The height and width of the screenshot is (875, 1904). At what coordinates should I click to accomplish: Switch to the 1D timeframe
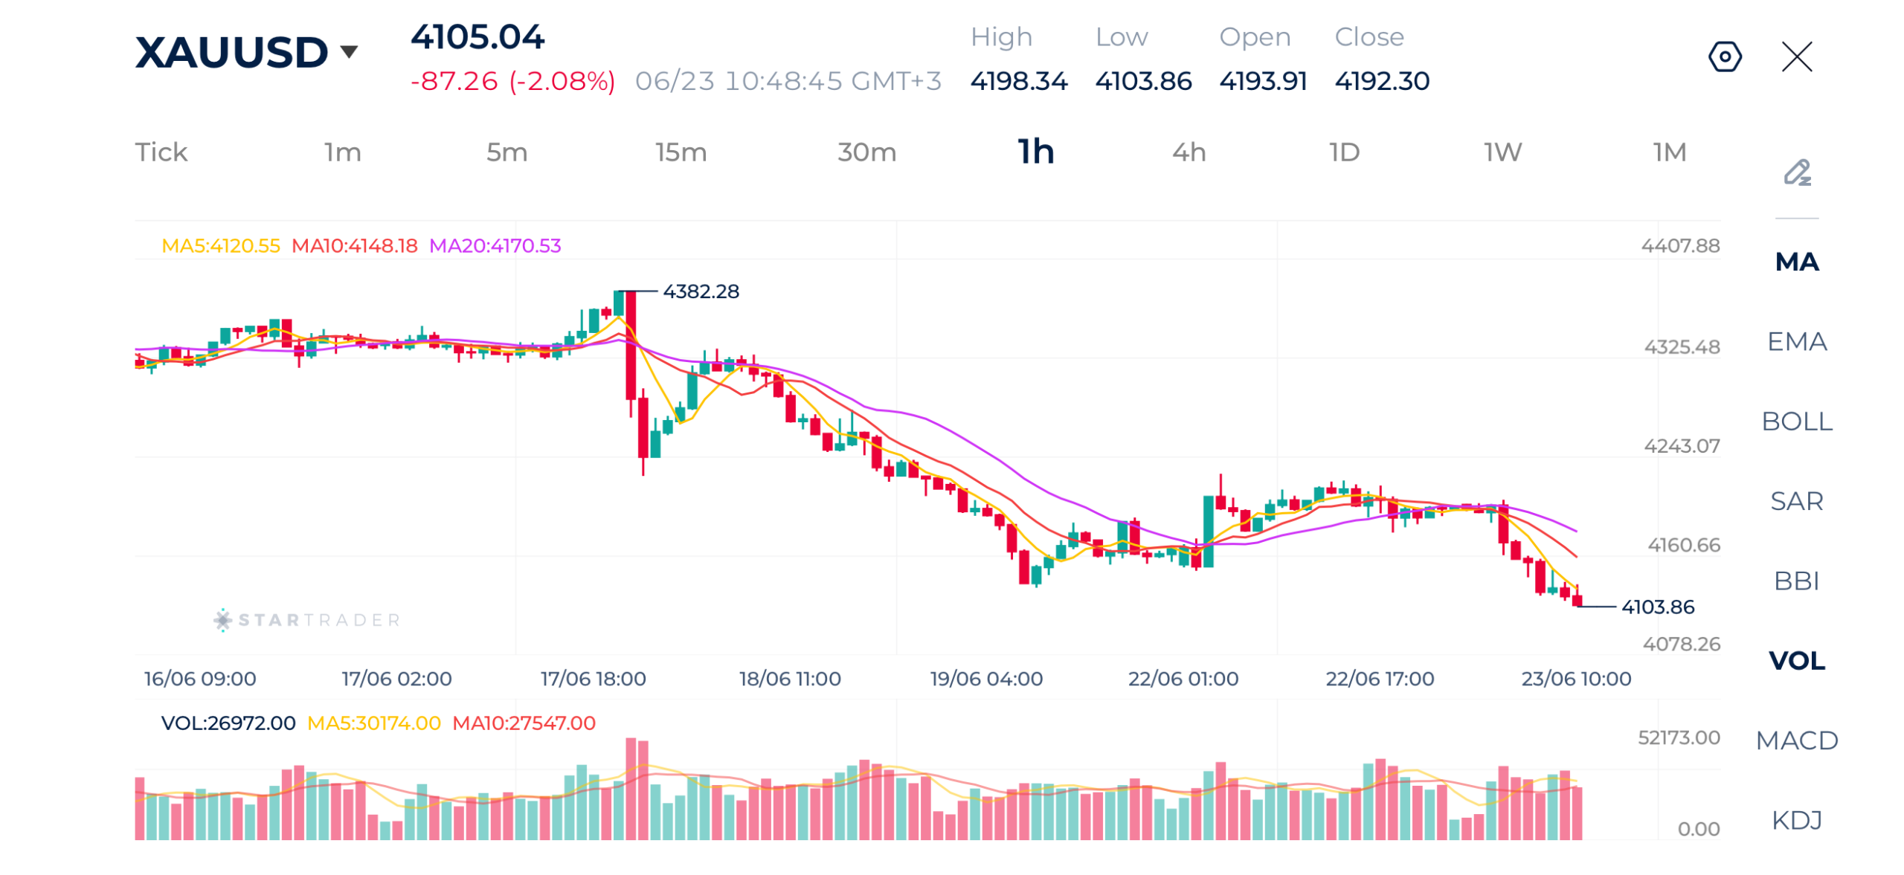pyautogui.click(x=1344, y=152)
